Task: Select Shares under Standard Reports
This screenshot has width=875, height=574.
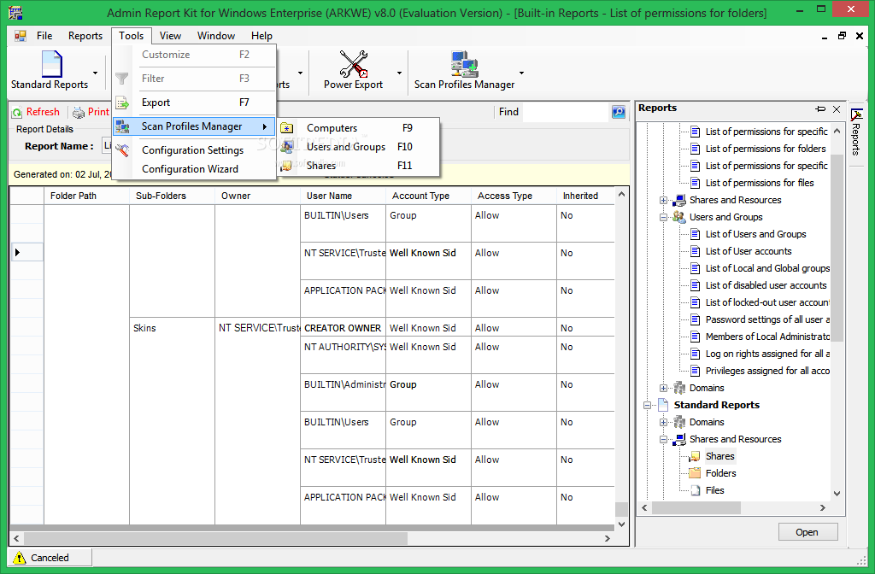Action: (719, 456)
